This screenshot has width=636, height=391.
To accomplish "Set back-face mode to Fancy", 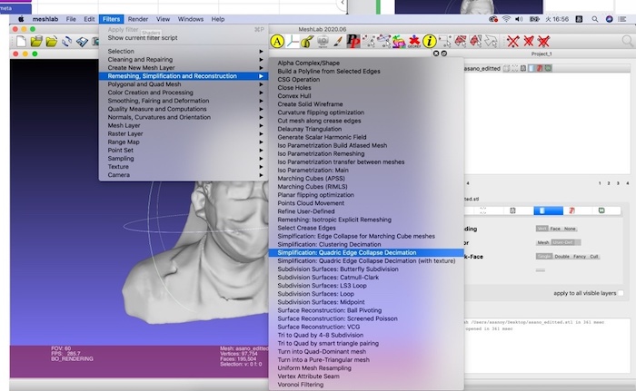I will (580, 257).
